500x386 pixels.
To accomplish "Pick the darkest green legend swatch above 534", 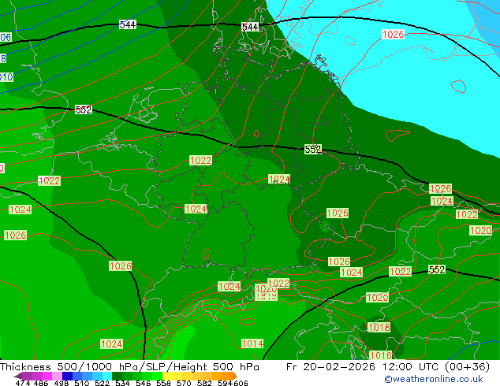I will tap(117, 376).
